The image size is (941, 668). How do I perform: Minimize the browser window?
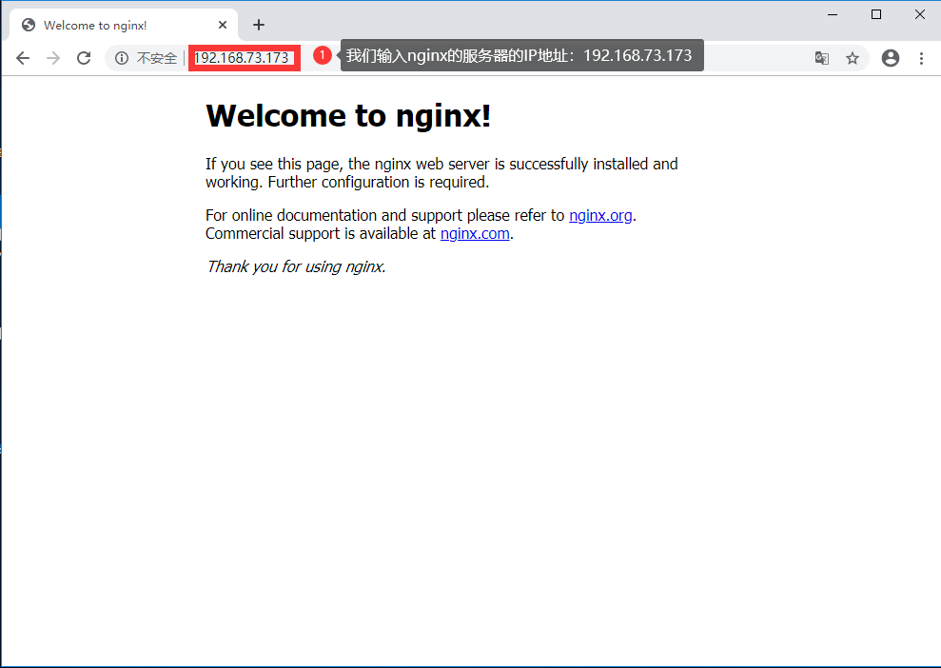pos(833,14)
